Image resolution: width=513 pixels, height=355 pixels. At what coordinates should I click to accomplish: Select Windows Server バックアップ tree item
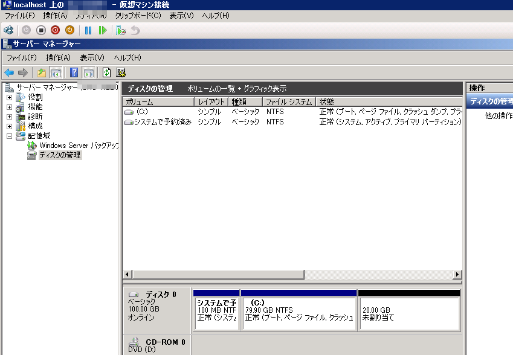click(x=79, y=146)
